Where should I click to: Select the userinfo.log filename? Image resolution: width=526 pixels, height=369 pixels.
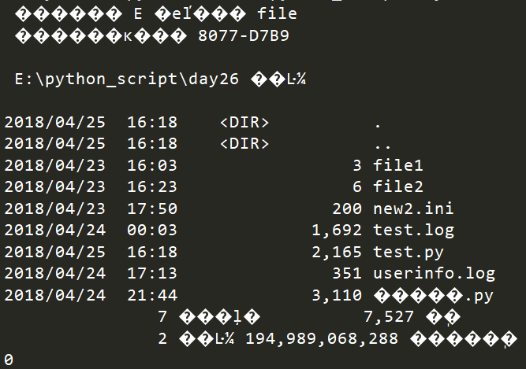434,273
